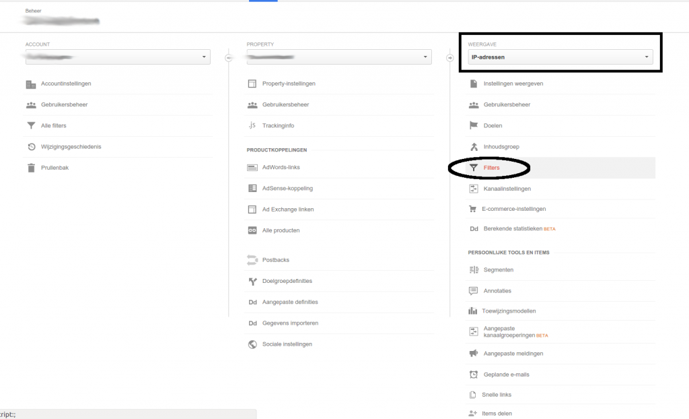This screenshot has width=689, height=419.
Task: Click the circular arrow between Account and Property
Action: pos(229,58)
